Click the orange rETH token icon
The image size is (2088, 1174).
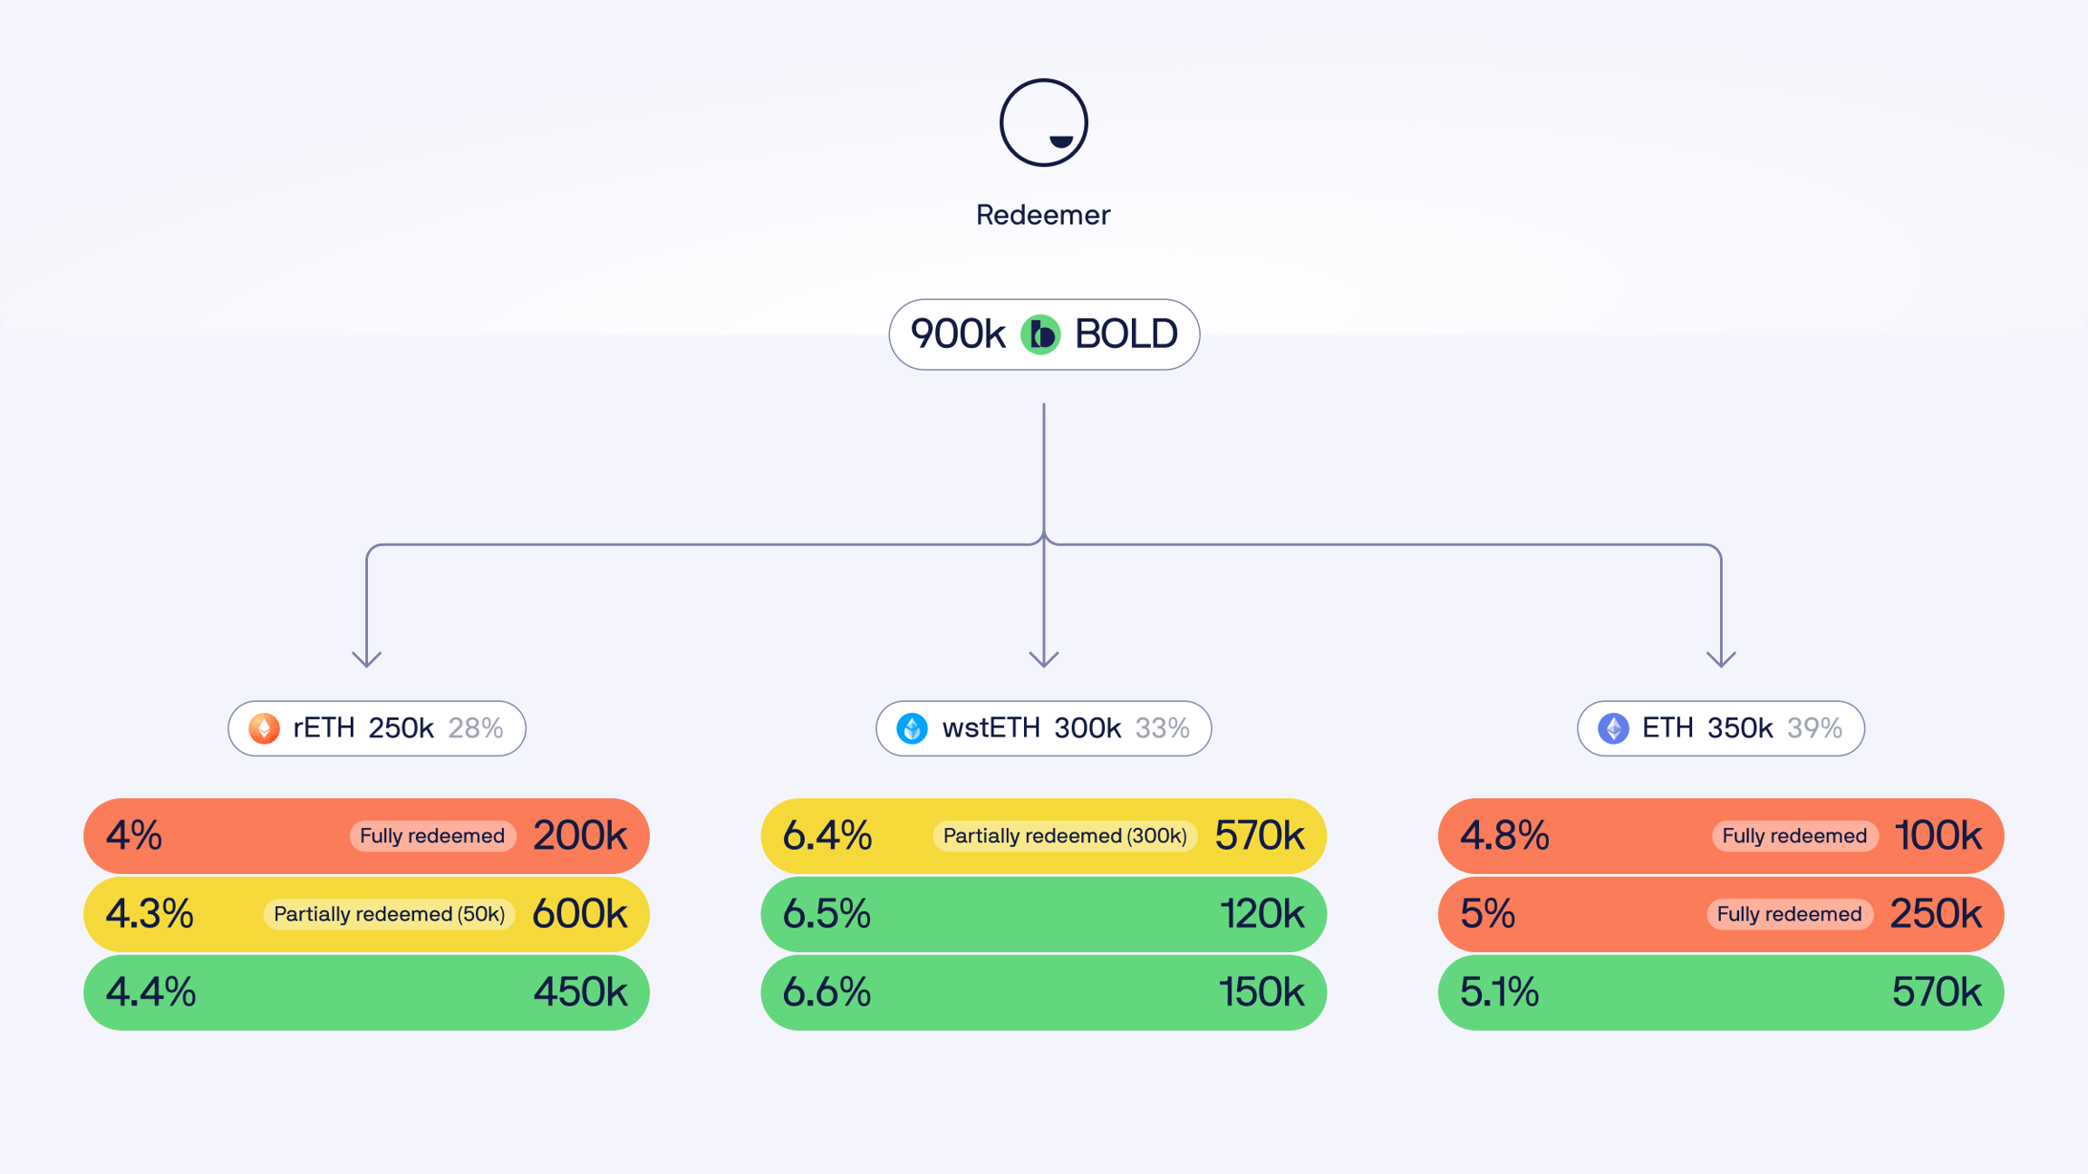pyautogui.click(x=265, y=728)
